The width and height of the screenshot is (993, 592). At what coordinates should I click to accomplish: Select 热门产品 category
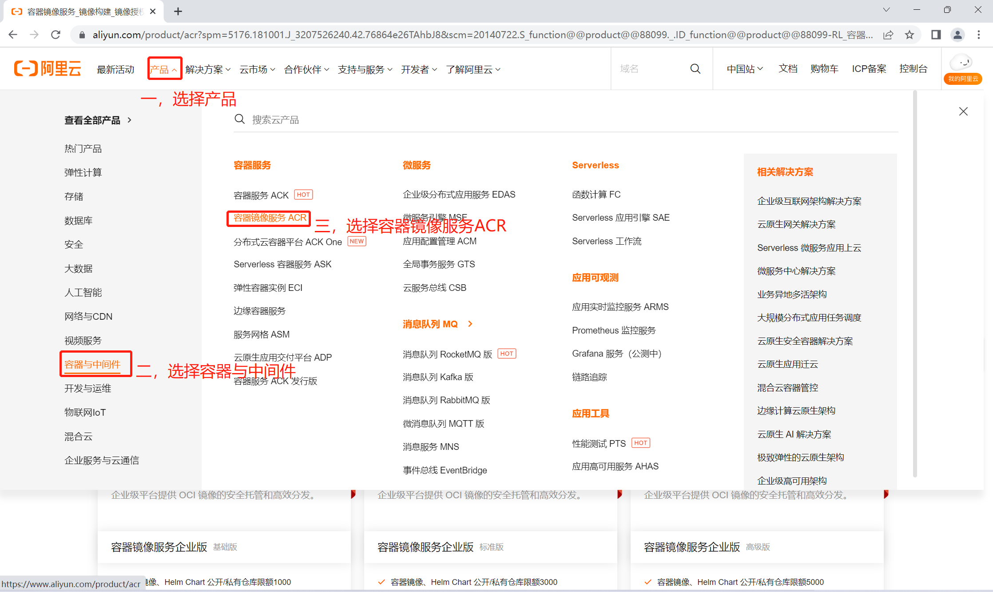(83, 148)
